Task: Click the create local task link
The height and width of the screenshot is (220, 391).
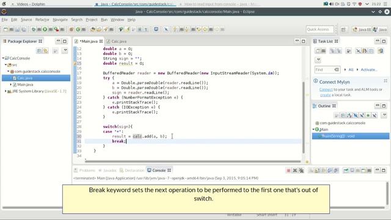Action: [325, 95]
